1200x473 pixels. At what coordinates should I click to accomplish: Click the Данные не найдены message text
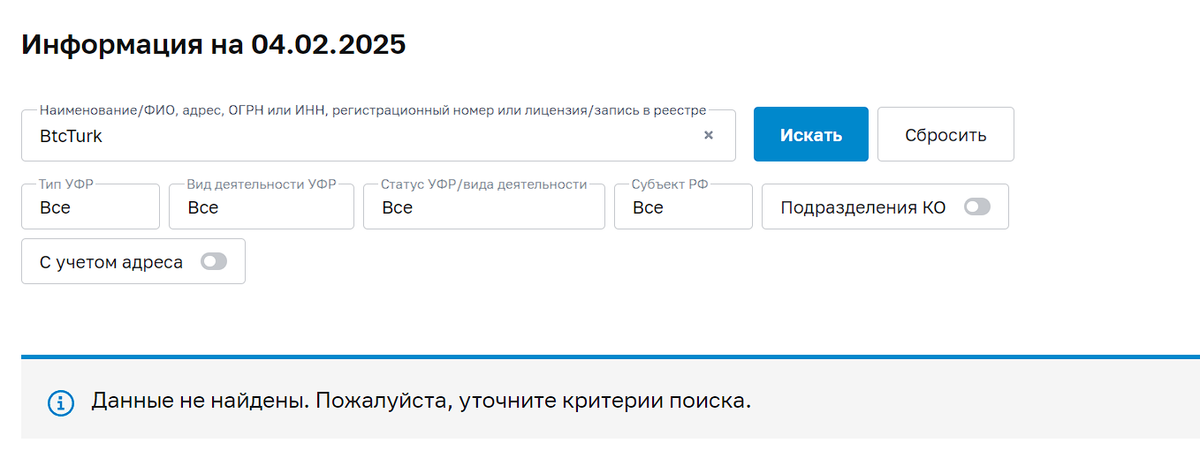pyautogui.click(x=421, y=401)
